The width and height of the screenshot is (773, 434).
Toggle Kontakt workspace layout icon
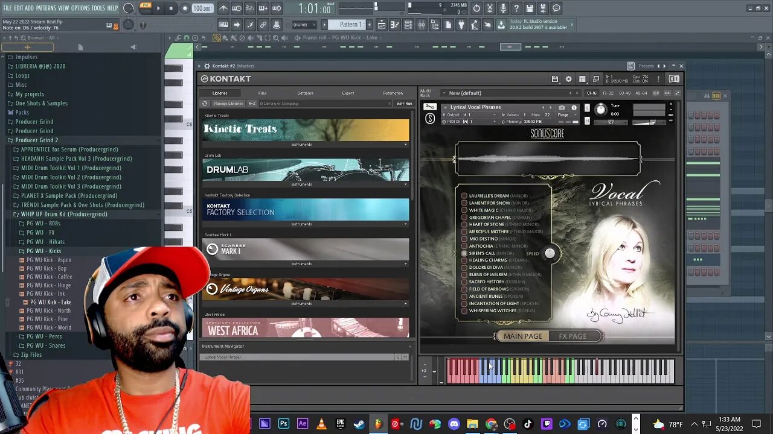[x=582, y=79]
